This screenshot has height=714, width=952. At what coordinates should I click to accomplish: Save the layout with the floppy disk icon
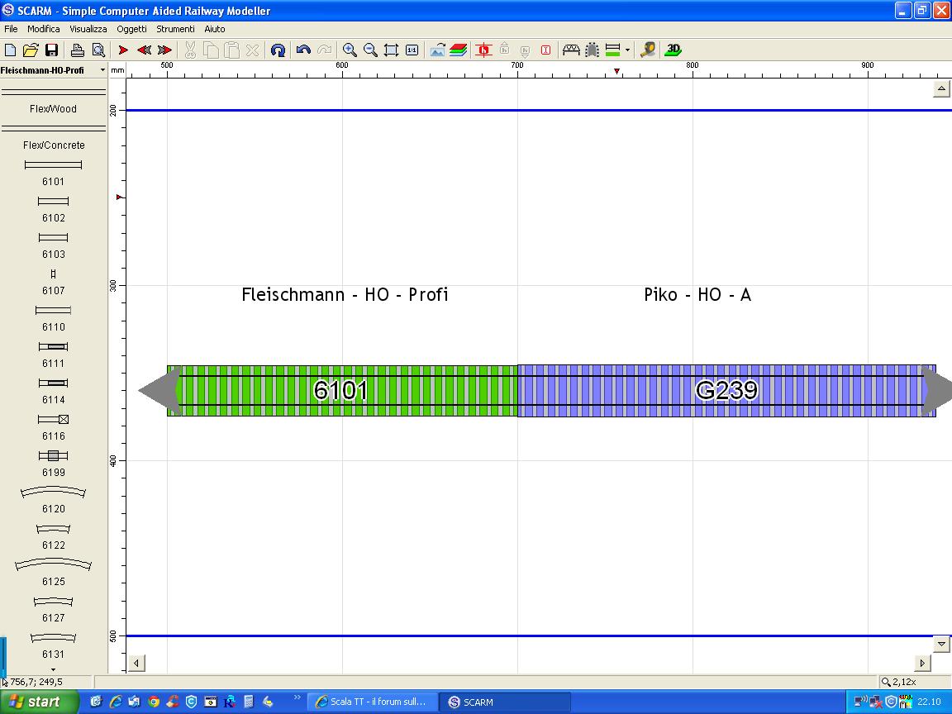[51, 50]
